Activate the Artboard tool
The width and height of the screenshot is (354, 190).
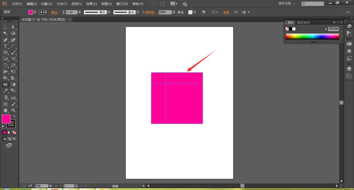tap(5, 104)
